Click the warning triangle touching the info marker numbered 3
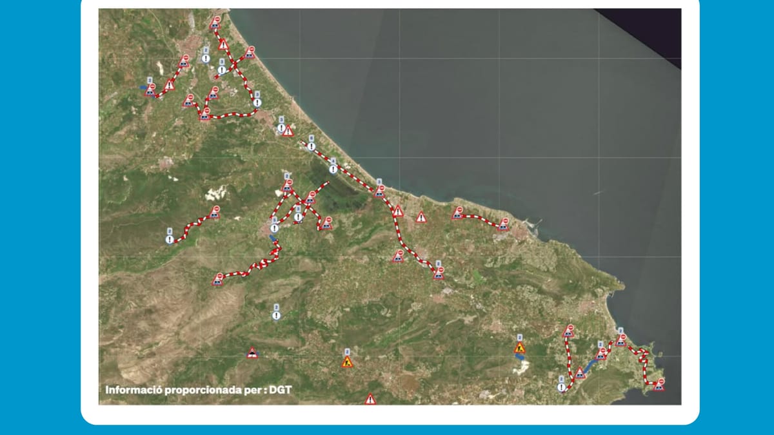 pos(288,131)
